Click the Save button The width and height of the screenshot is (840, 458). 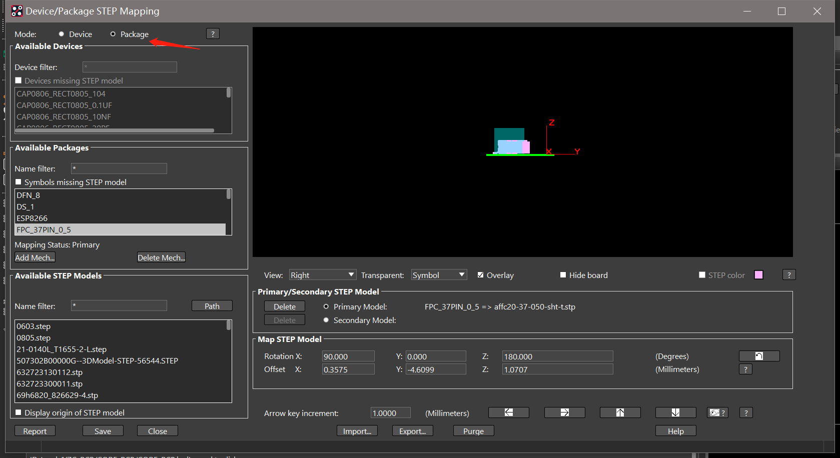(103, 431)
